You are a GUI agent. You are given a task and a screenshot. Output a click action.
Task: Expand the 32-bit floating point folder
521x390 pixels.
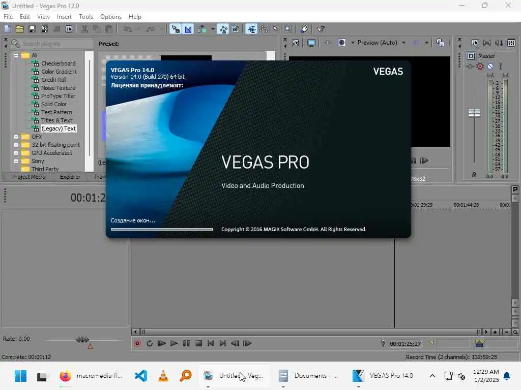tap(16, 145)
